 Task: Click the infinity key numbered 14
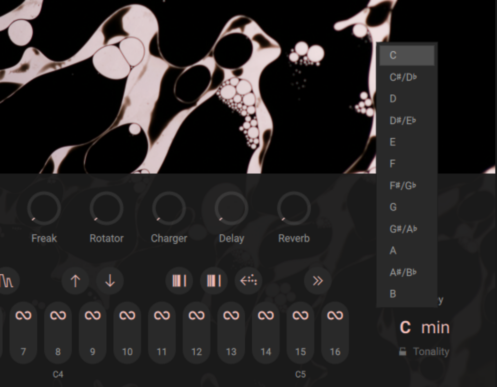pyautogui.click(x=266, y=333)
